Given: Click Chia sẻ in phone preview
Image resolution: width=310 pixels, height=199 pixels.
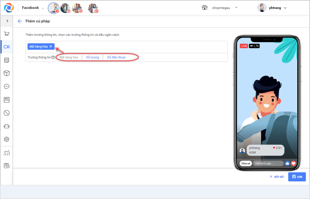Looking at the screenshot, I should pos(246,163).
